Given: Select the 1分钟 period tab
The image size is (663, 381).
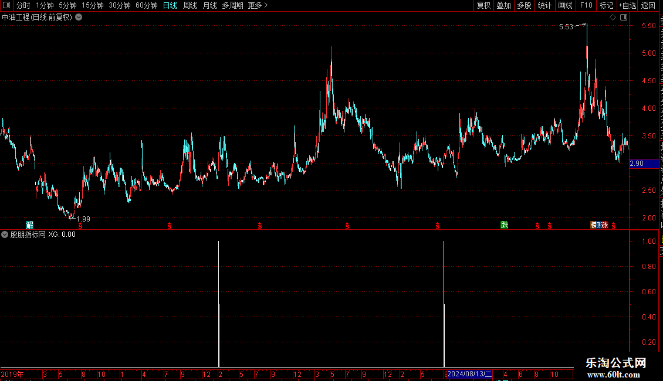Looking at the screenshot, I should [x=45, y=5].
